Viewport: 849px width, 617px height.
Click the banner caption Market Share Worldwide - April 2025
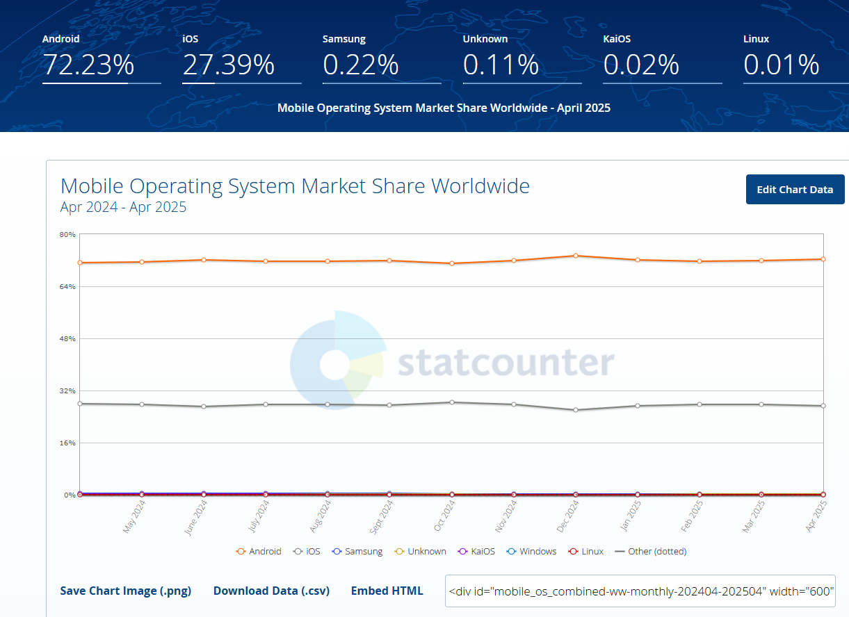point(444,108)
